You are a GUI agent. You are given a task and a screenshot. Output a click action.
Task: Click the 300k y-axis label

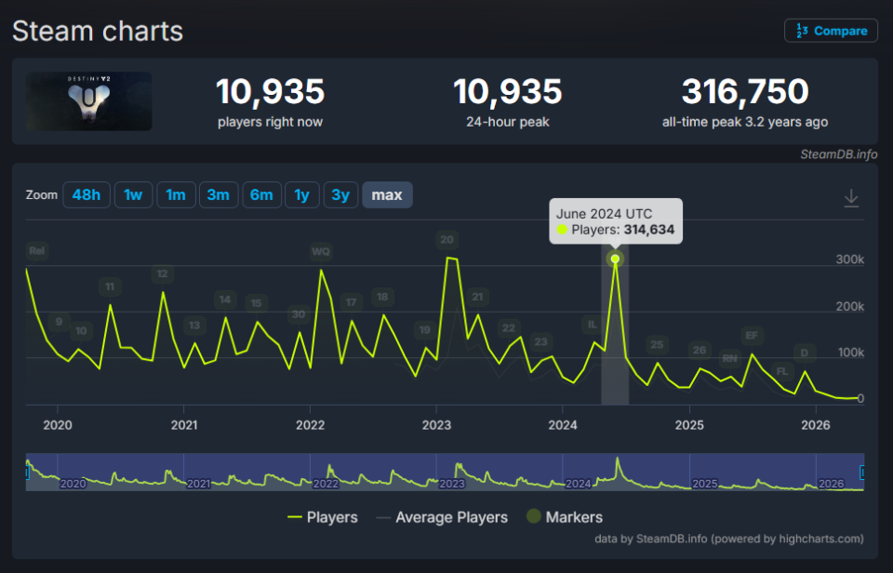[849, 260]
